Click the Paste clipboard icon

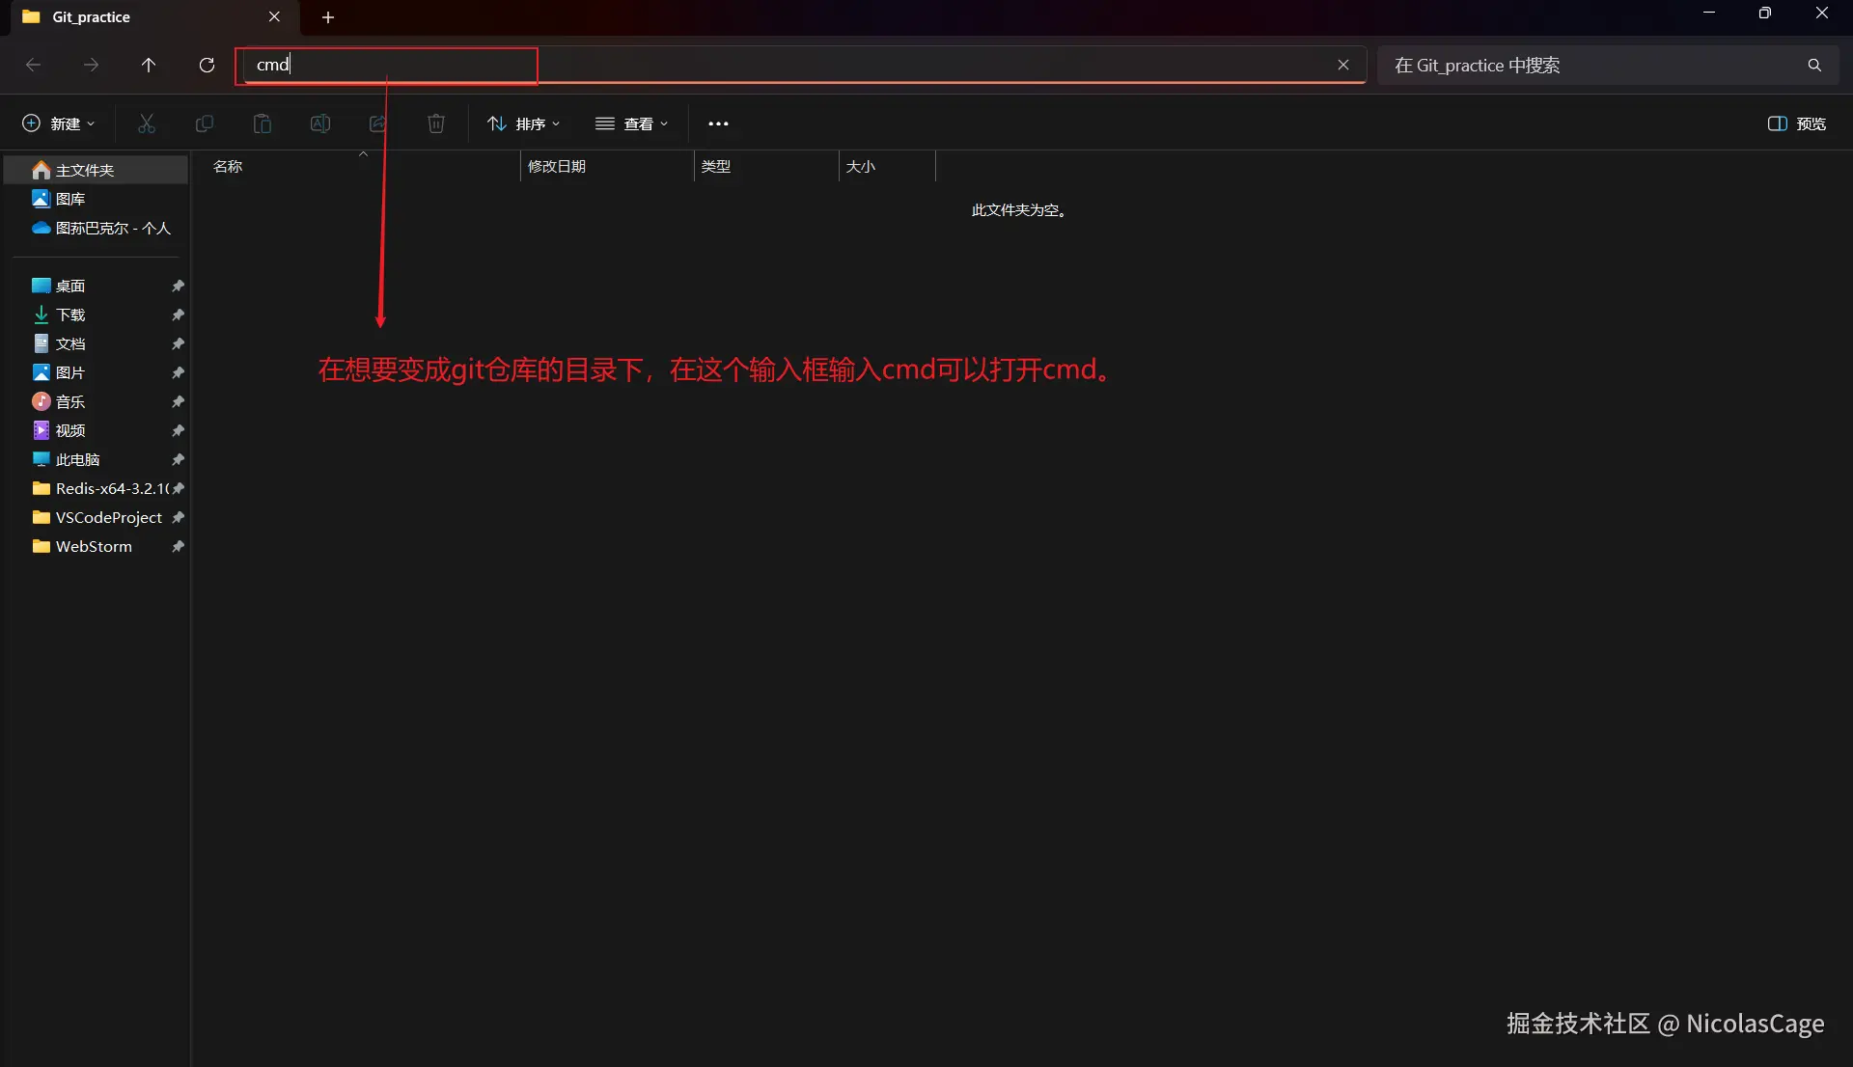pos(263,123)
